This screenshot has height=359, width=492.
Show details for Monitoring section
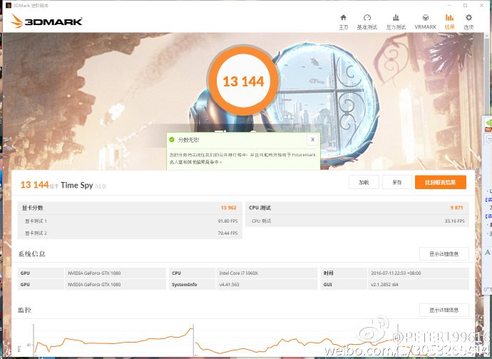444,310
